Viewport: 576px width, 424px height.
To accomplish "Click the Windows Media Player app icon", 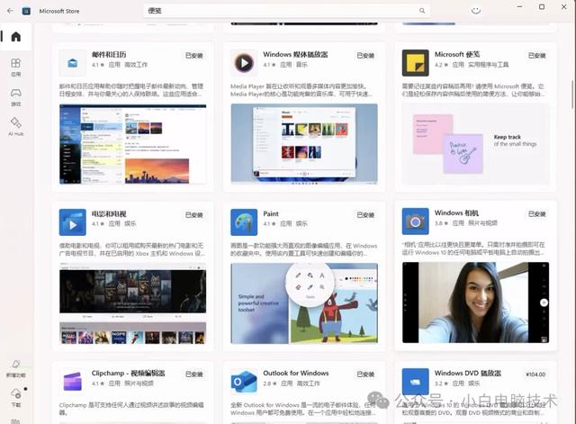I will click(x=244, y=63).
